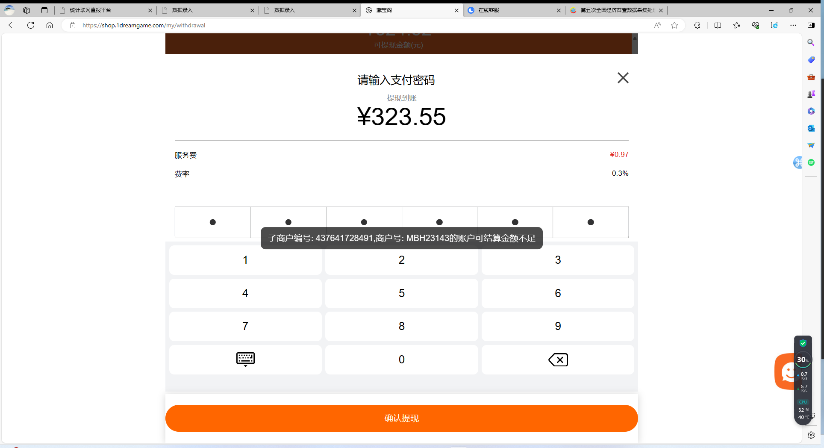824x448 pixels.
Task: Tap digit 6 on the keypad
Action: 558,293
